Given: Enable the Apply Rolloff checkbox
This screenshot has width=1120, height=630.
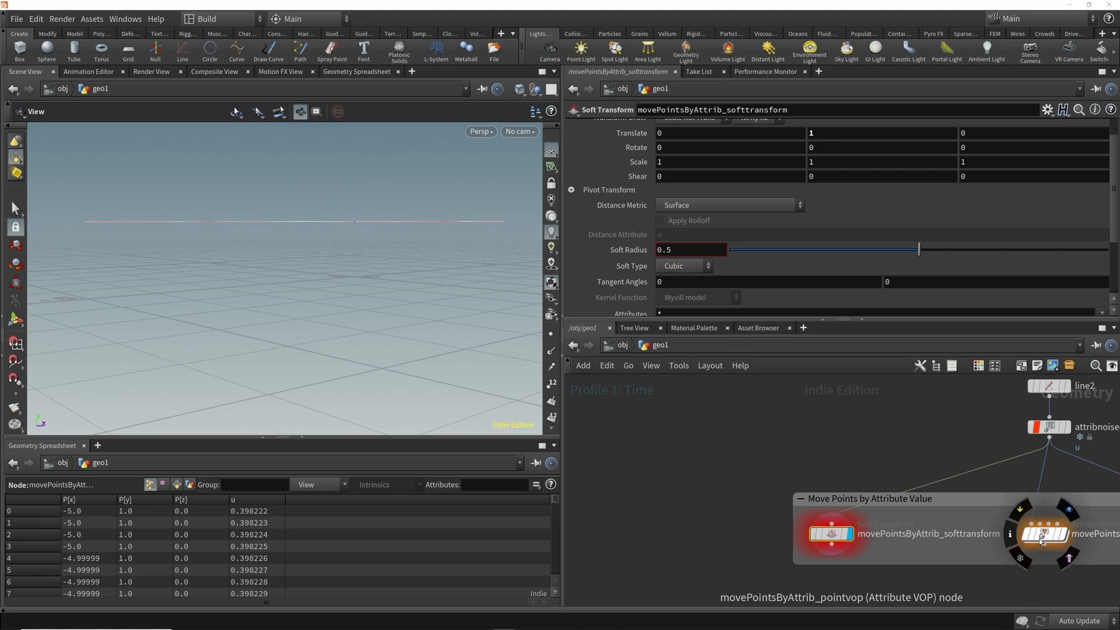Looking at the screenshot, I should click(x=660, y=220).
